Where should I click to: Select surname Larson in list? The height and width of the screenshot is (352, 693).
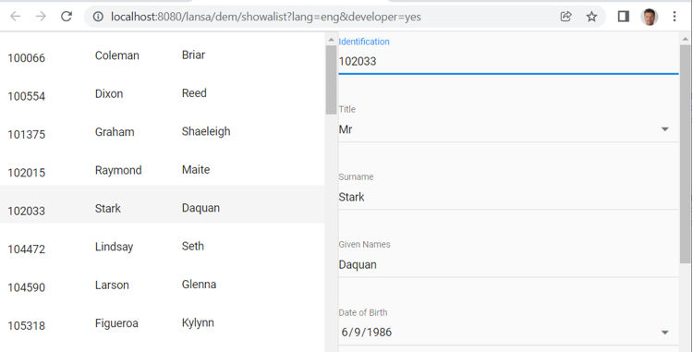(x=112, y=285)
